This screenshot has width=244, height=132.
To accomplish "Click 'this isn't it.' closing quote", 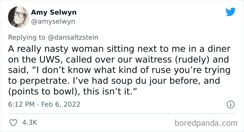I will point(110,91).
